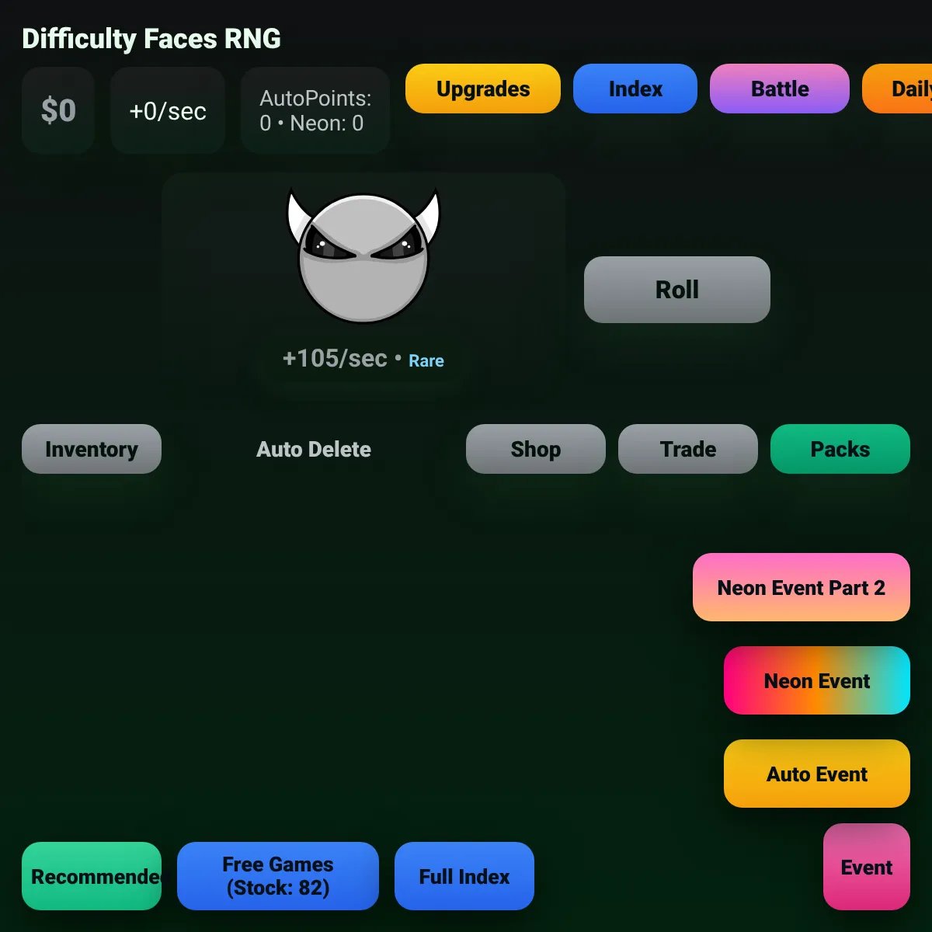Open the Full Index button

pyautogui.click(x=464, y=876)
